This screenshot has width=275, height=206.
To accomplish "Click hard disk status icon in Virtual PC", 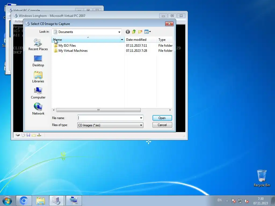I will [17, 135].
